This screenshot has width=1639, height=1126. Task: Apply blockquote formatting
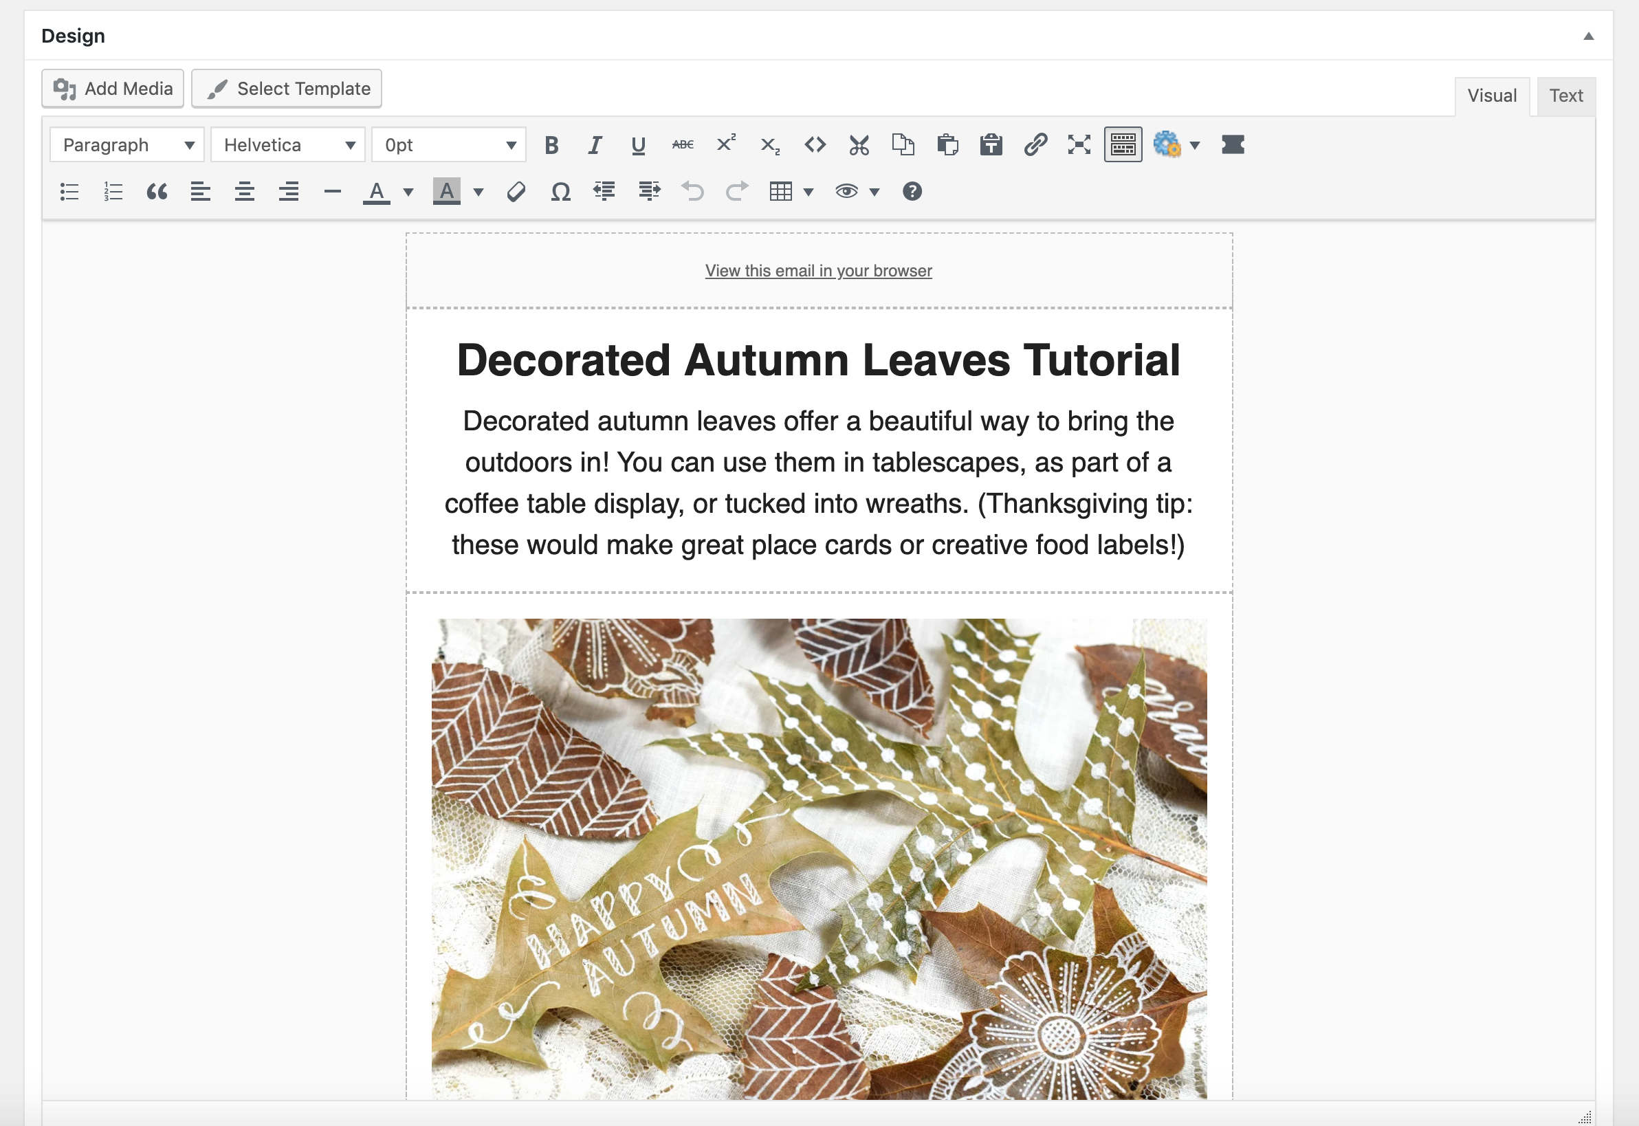[157, 192]
